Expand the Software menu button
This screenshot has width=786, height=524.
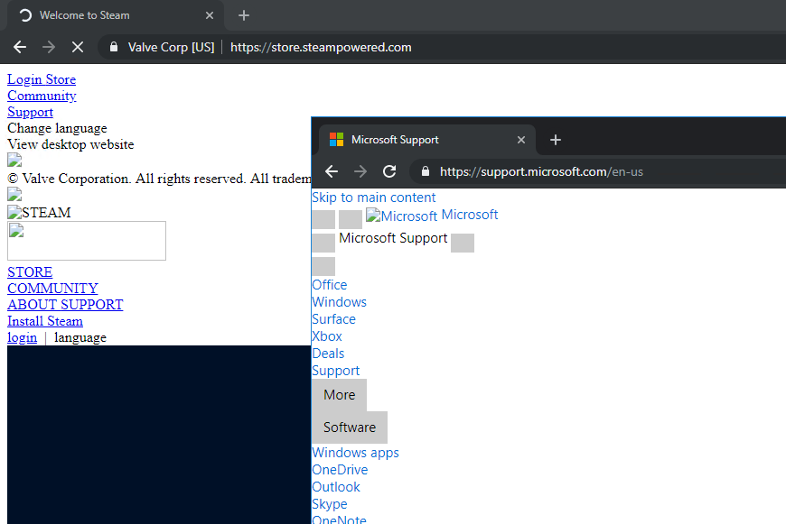[350, 427]
